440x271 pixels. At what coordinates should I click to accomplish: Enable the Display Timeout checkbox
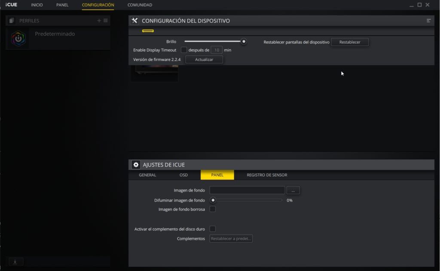[x=184, y=50]
